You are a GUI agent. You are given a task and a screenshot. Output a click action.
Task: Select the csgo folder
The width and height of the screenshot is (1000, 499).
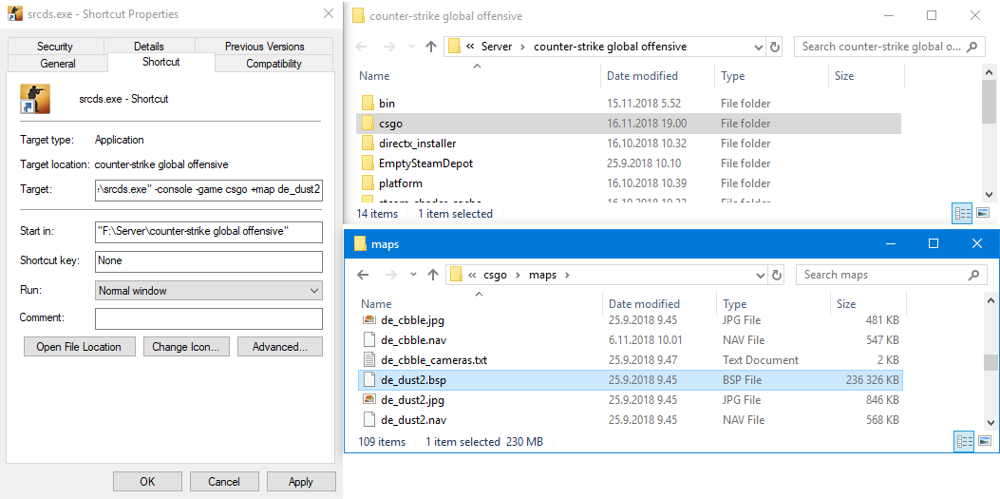click(628, 124)
